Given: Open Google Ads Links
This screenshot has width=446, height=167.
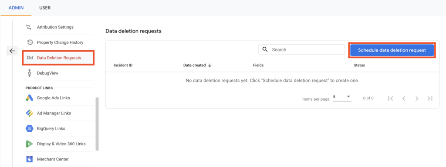Looking at the screenshot, I should pyautogui.click(x=54, y=98).
